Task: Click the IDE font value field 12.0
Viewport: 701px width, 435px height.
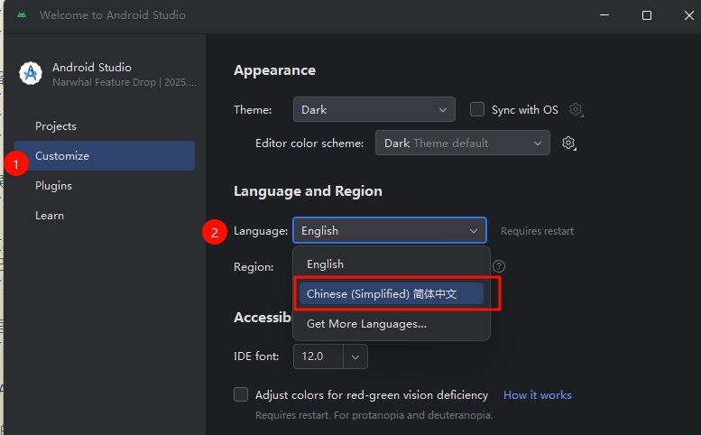Action: coord(318,356)
